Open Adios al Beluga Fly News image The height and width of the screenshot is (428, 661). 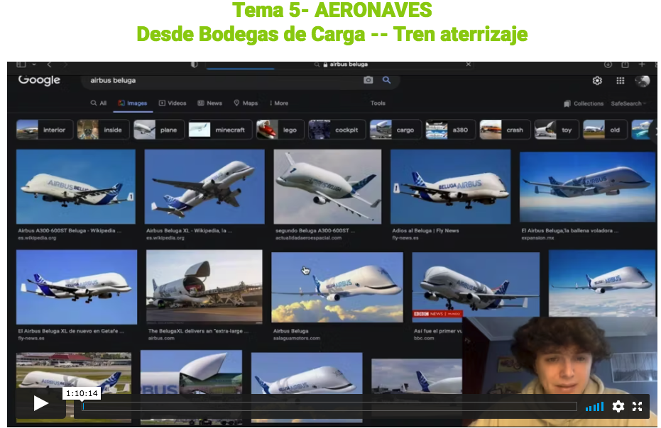click(x=450, y=186)
